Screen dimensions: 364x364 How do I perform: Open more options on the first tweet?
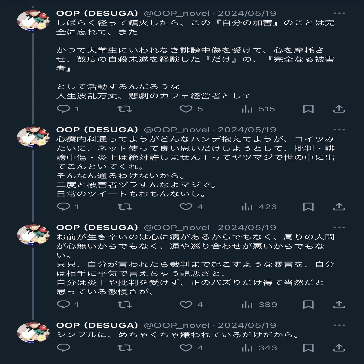(x=339, y=13)
